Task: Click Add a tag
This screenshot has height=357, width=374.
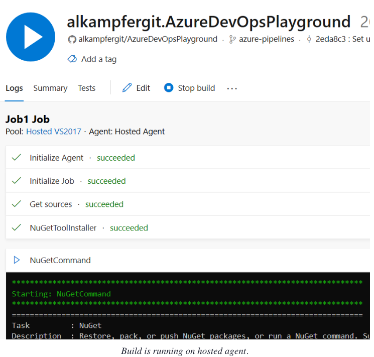Action: (x=99, y=59)
